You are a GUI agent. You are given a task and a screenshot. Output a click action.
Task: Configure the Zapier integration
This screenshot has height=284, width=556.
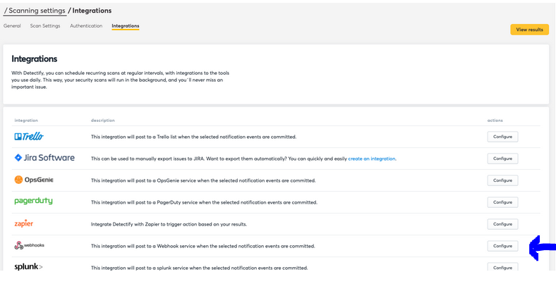click(502, 224)
